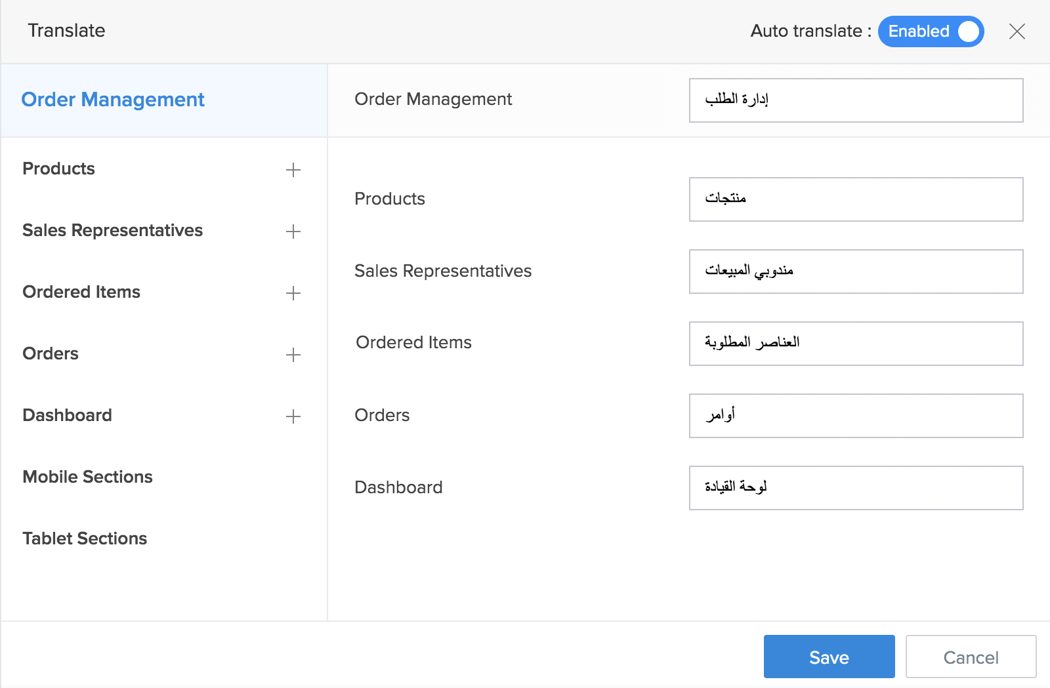Select Dashboard item in left panel

(67, 415)
